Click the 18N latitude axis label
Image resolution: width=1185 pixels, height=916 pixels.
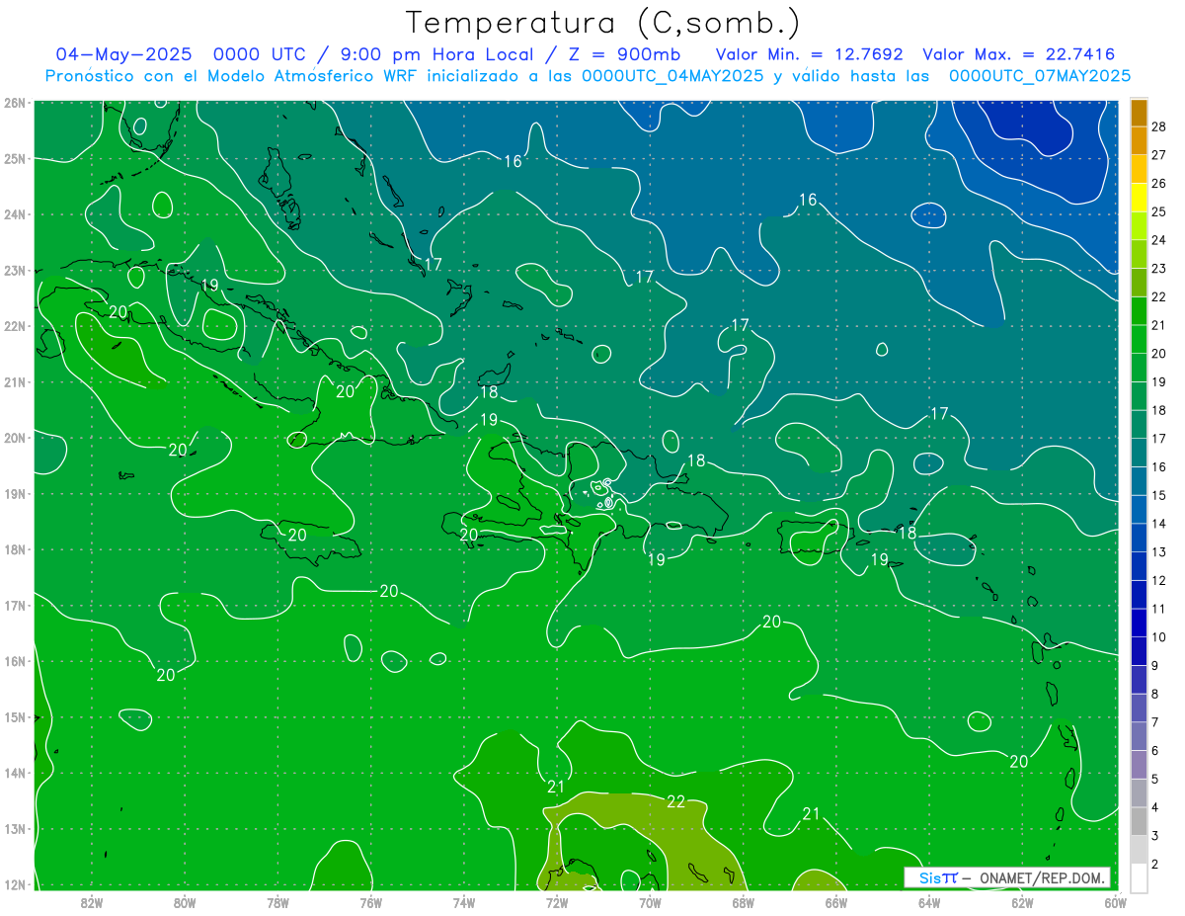pyautogui.click(x=14, y=549)
